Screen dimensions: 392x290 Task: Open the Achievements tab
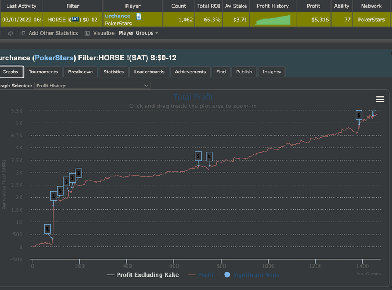click(190, 72)
